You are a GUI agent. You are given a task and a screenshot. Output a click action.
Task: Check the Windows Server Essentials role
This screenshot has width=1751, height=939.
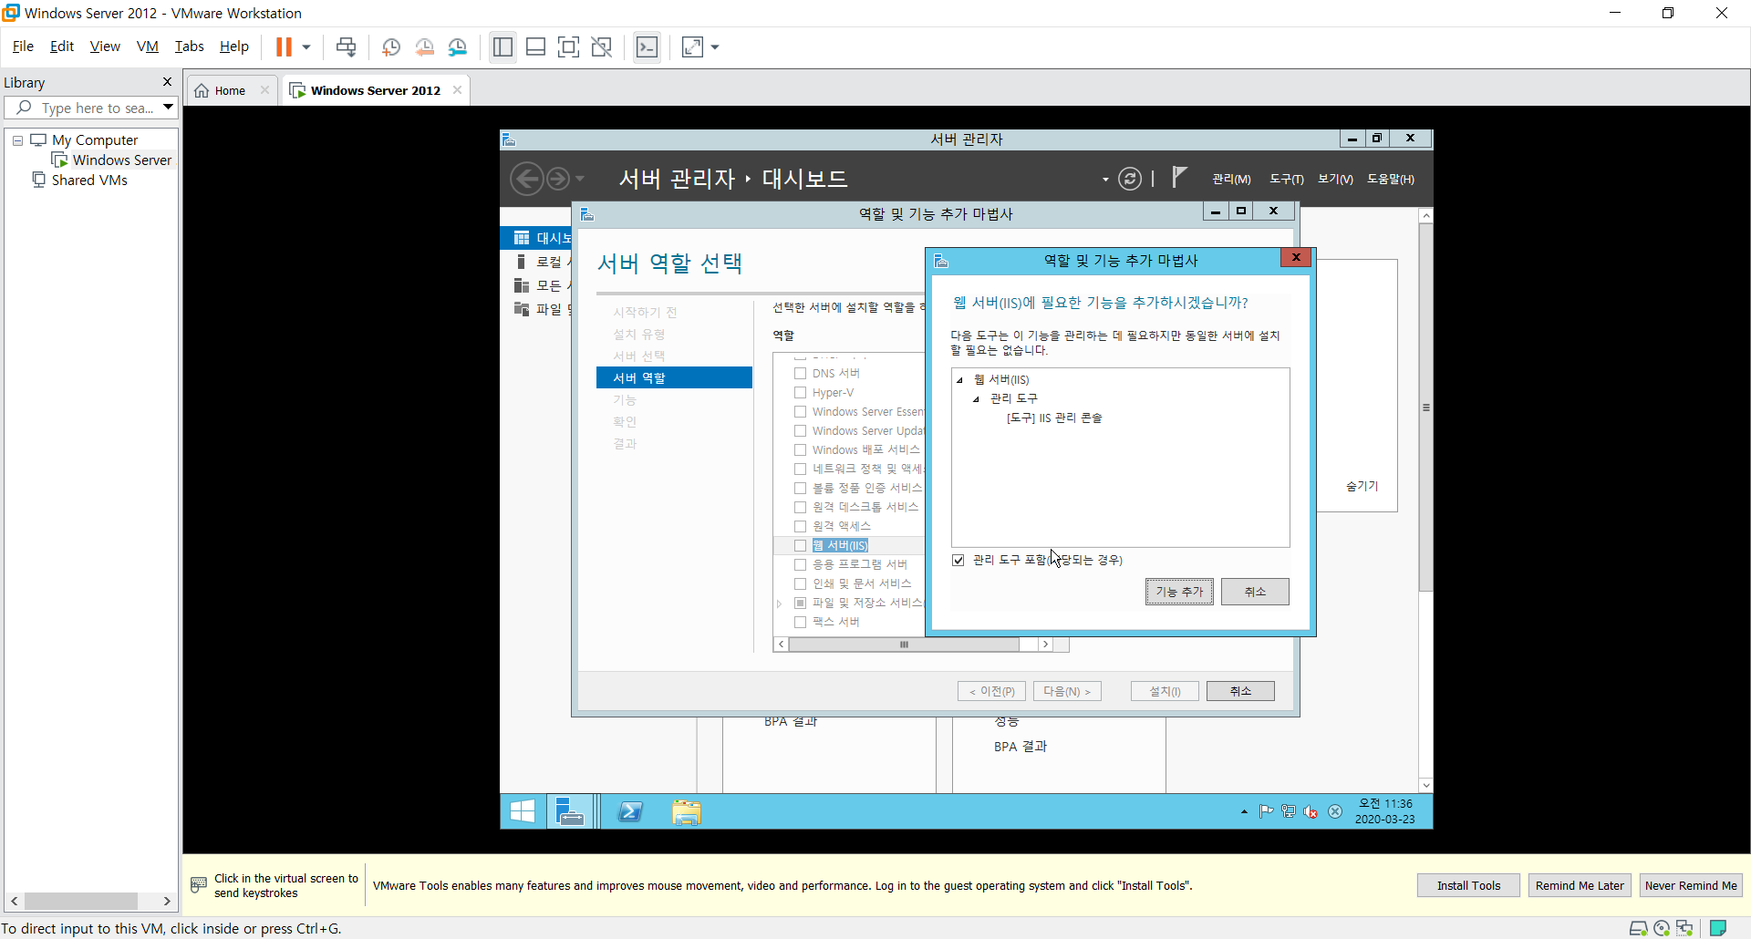800,412
